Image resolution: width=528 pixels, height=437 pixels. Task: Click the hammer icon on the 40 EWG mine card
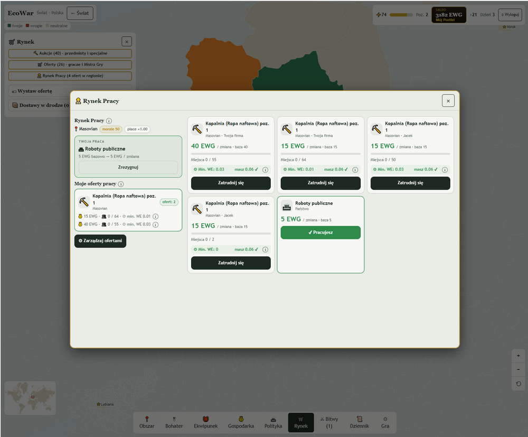pos(197,129)
